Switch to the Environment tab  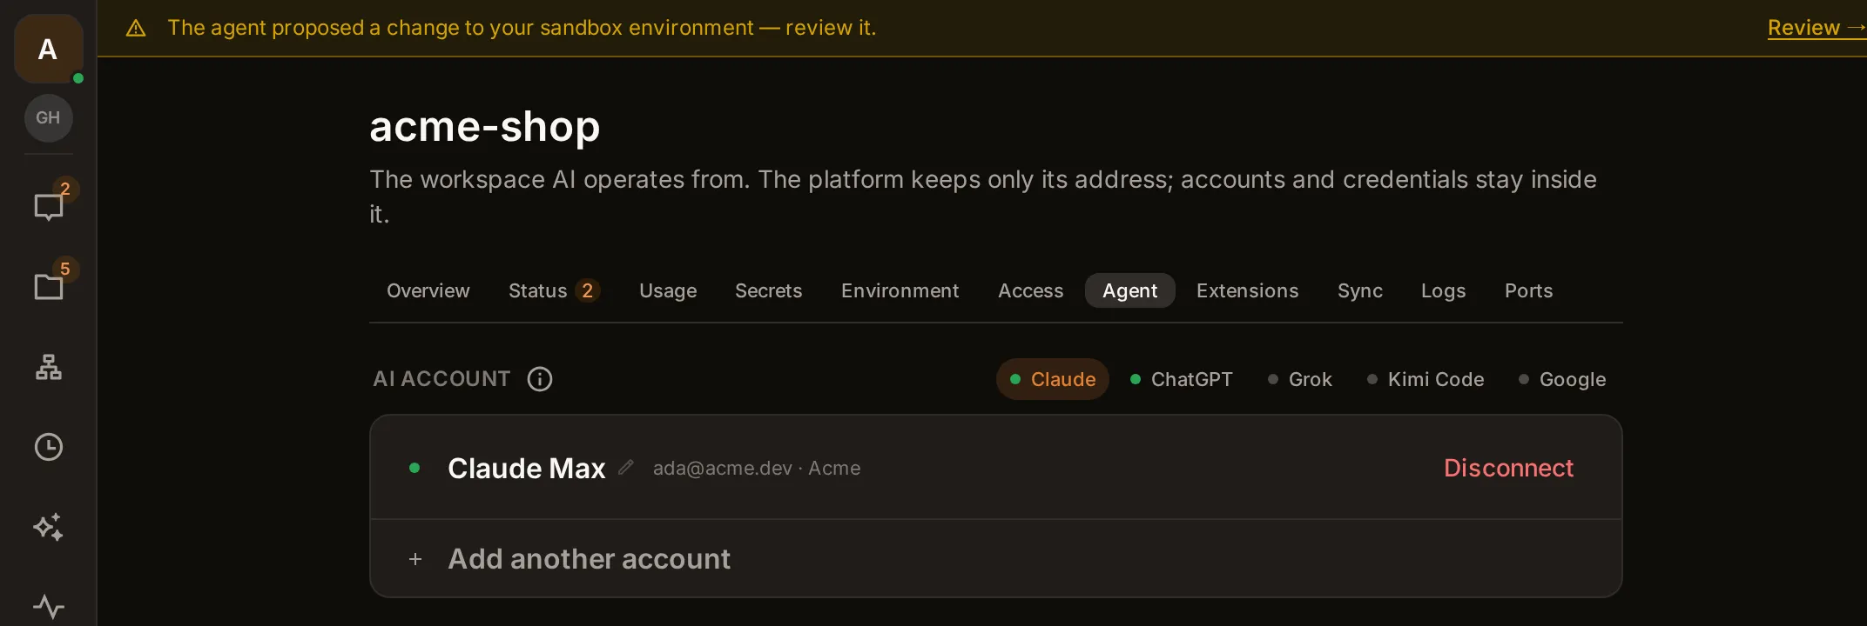click(900, 290)
